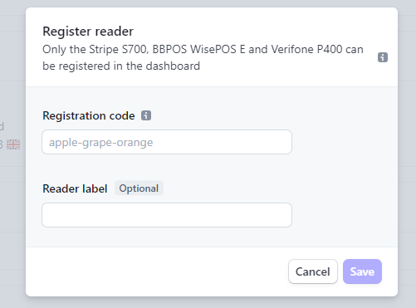Viewport: 416px width, 308px height.
Task: Click the "Verifone P400" text
Action: click(306, 50)
